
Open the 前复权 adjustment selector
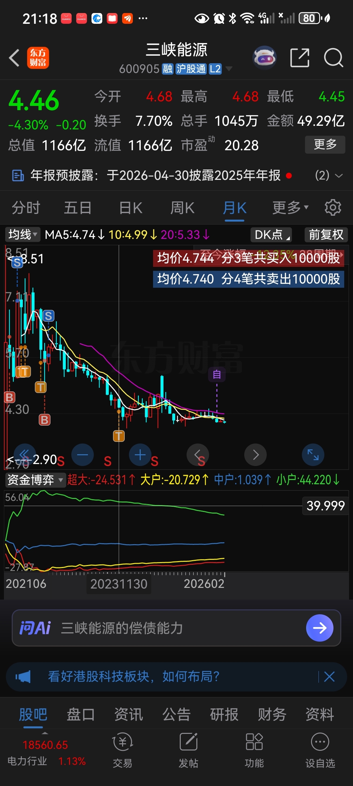(326, 235)
